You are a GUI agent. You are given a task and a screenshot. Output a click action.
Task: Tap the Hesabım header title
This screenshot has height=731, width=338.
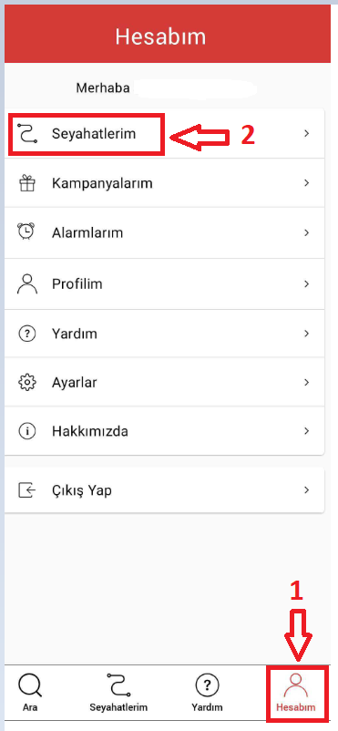pyautogui.click(x=160, y=36)
